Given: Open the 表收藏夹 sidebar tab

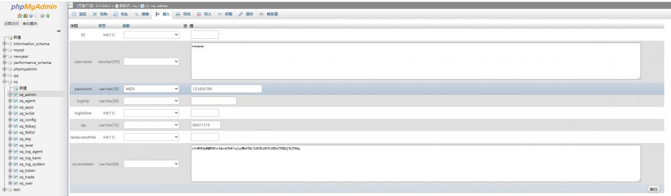Looking at the screenshot, I should tap(30, 24).
